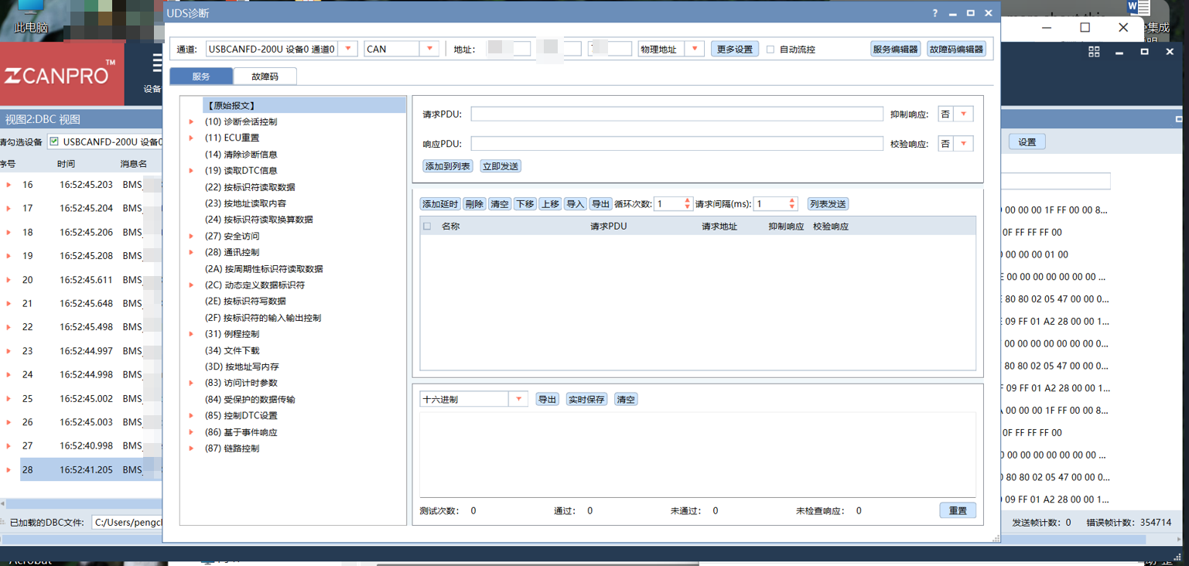Increase the 循环次数 spinner value
The height and width of the screenshot is (566, 1189).
(x=688, y=201)
